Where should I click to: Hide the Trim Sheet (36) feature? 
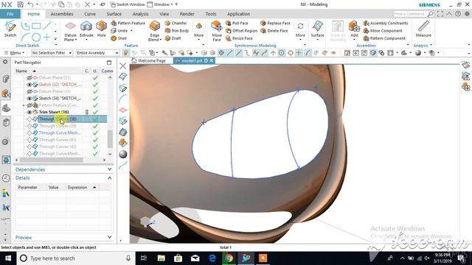tap(29, 112)
